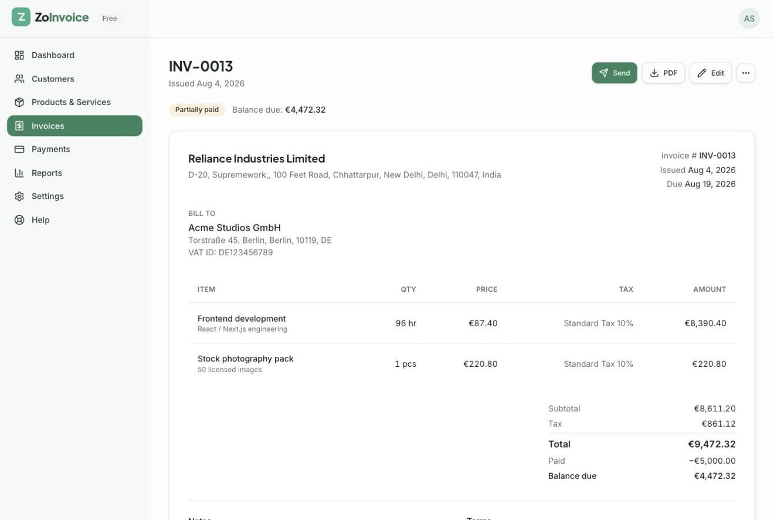Click the AMOUNT column header

pyautogui.click(x=709, y=289)
